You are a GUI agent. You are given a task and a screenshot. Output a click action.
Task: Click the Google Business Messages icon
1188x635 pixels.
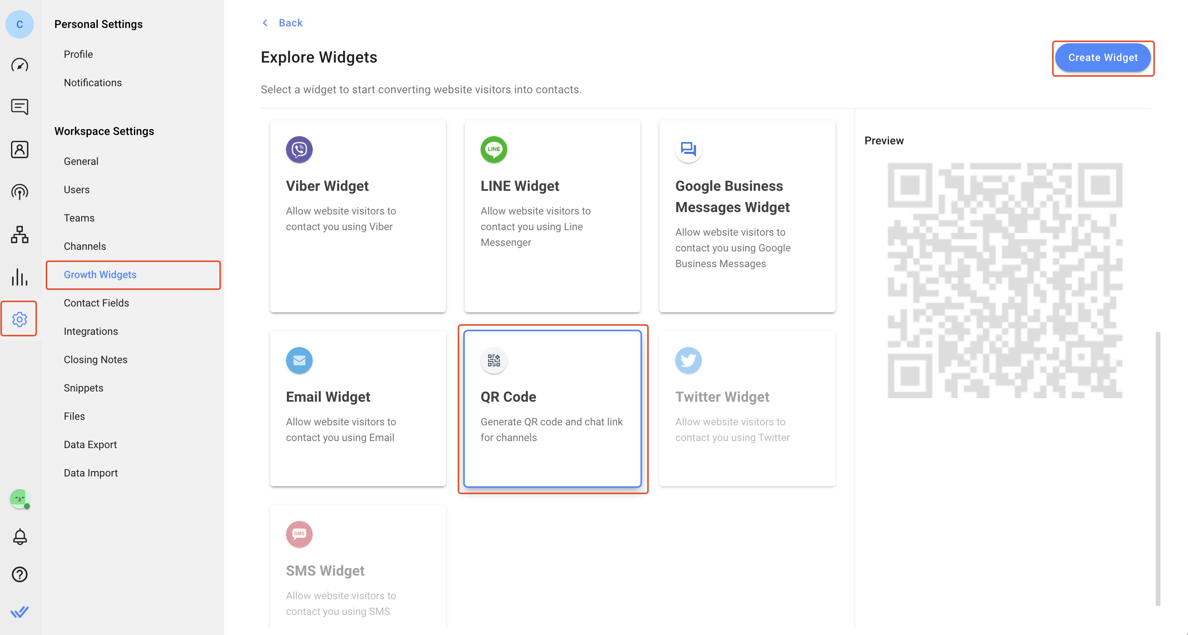688,149
